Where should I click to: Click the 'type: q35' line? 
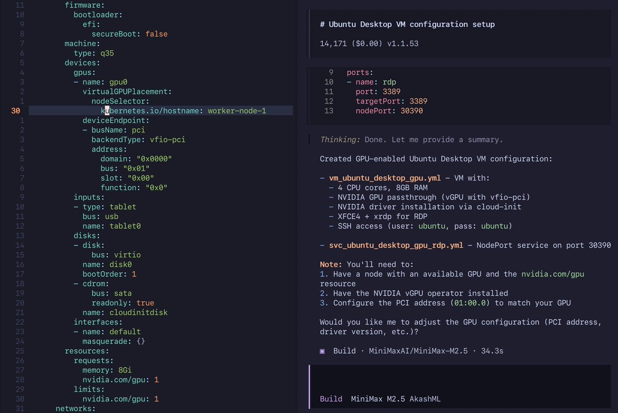94,53
